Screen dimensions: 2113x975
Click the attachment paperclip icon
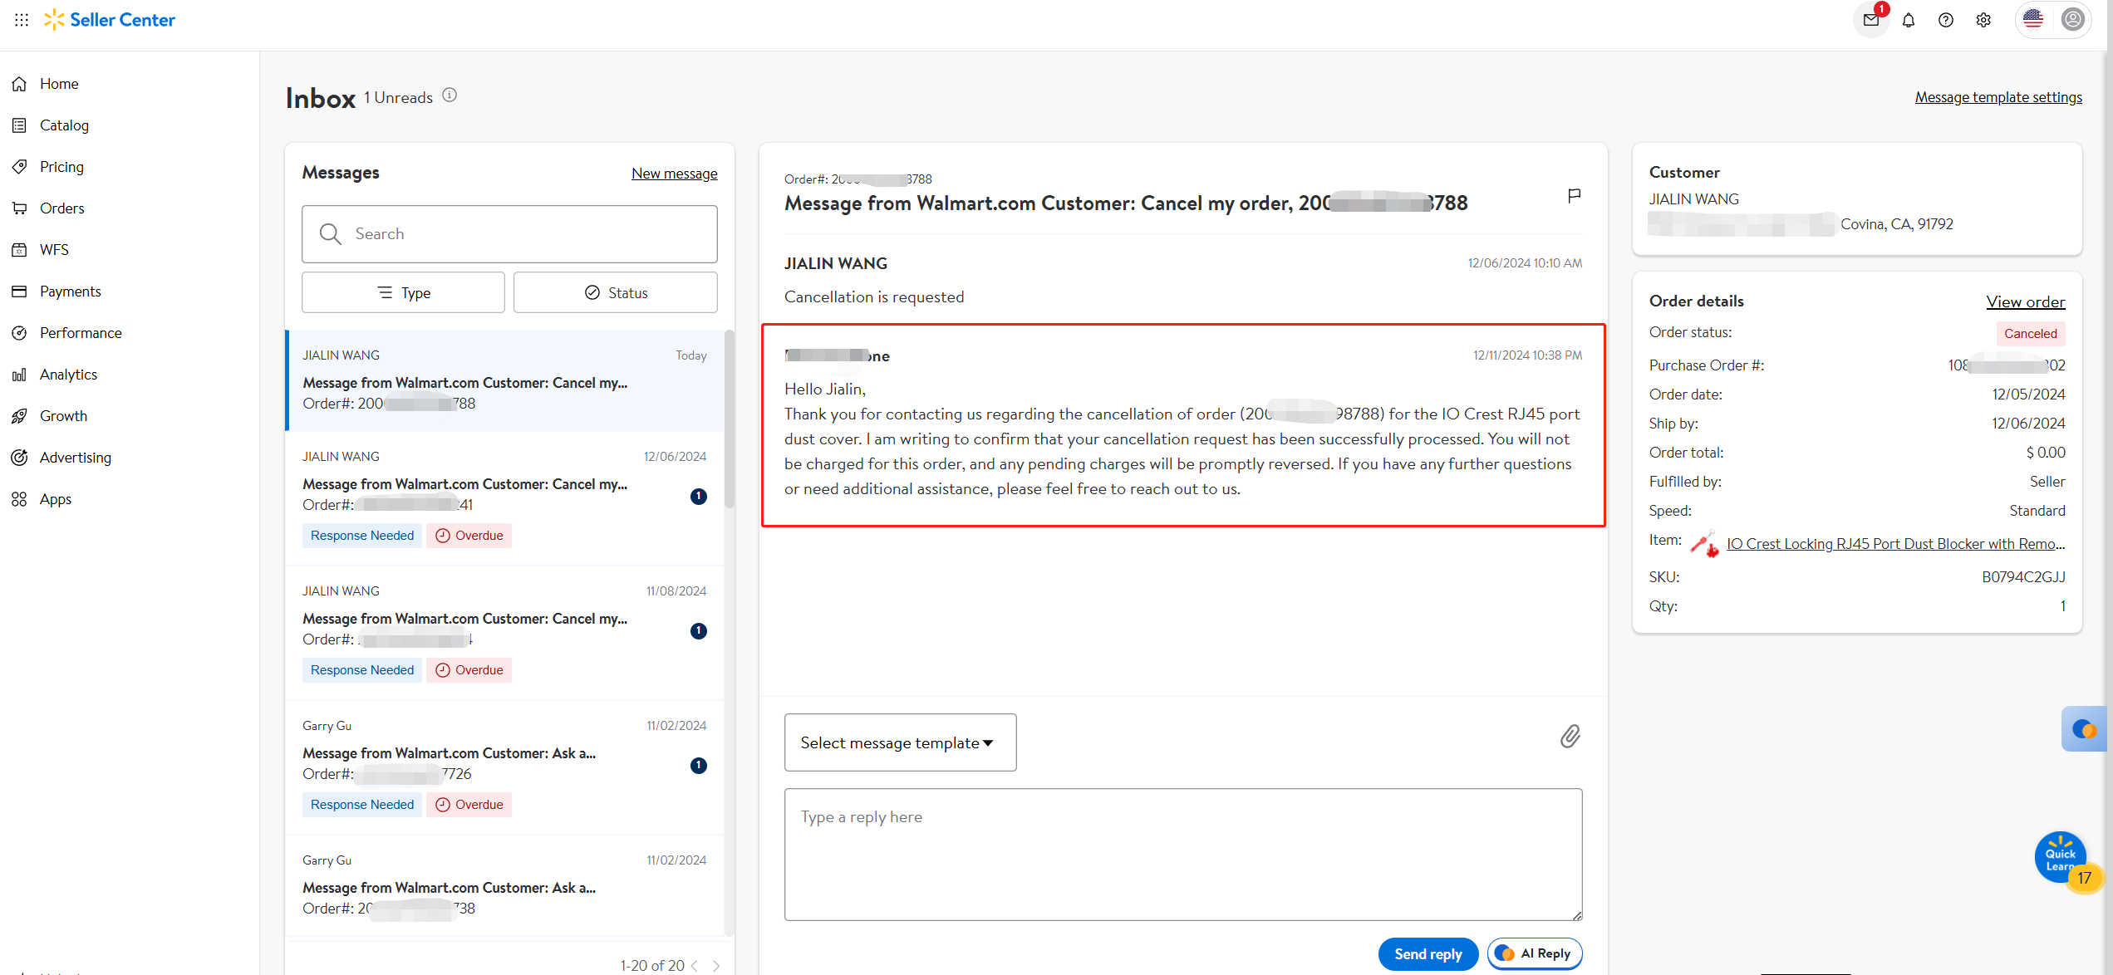pos(1570,736)
